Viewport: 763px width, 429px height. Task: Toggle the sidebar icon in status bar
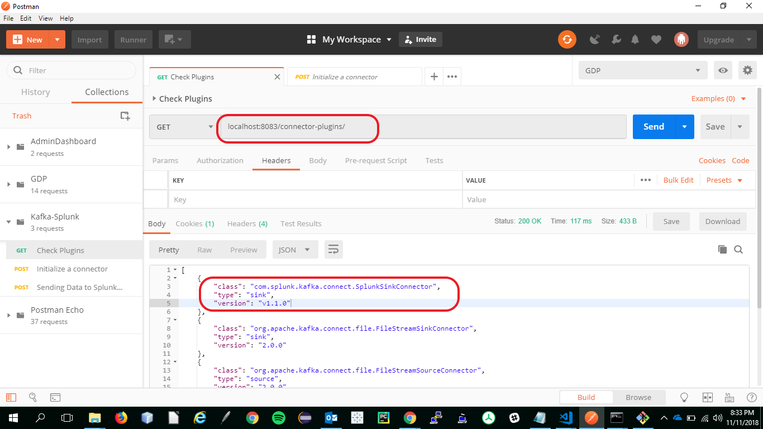[x=11, y=397]
